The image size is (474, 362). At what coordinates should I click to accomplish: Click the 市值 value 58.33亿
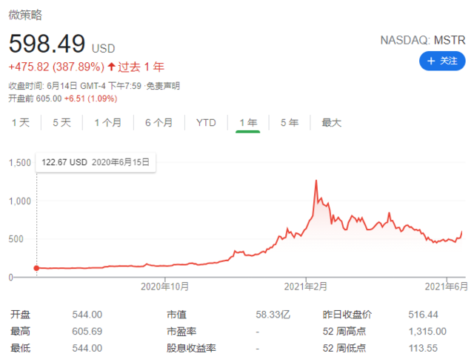tap(273, 315)
